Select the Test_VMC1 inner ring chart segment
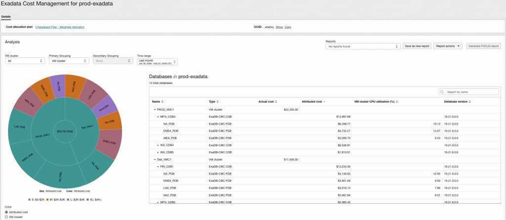This screenshot has width=506, height=220. coord(87,127)
